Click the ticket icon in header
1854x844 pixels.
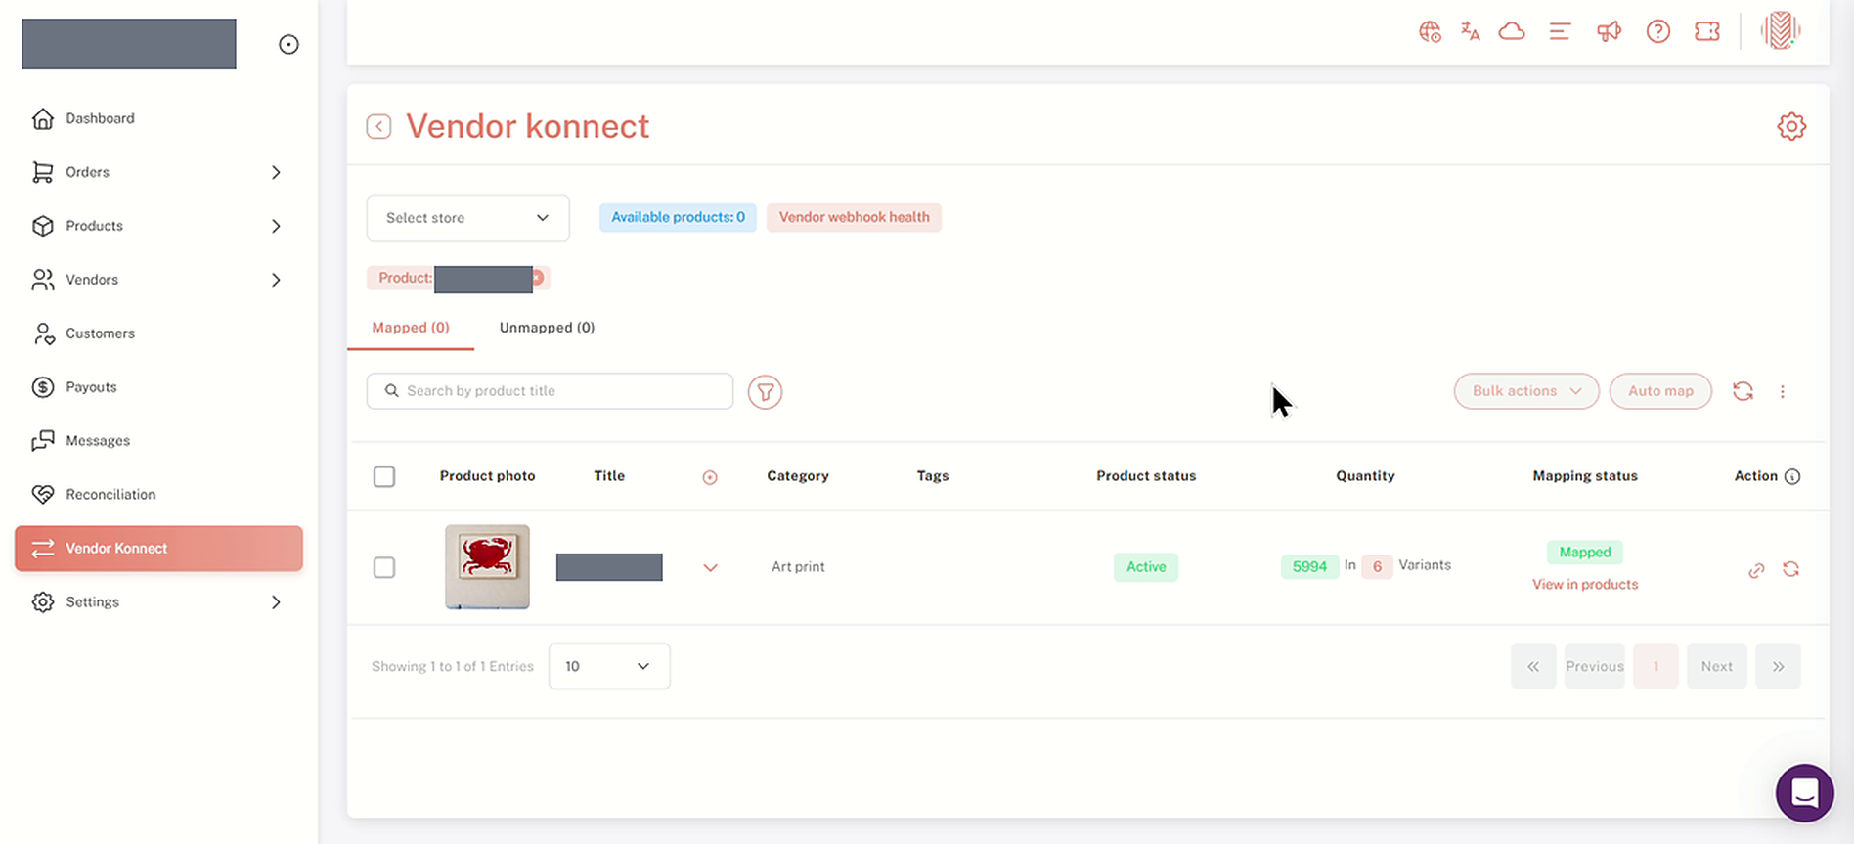click(x=1707, y=31)
